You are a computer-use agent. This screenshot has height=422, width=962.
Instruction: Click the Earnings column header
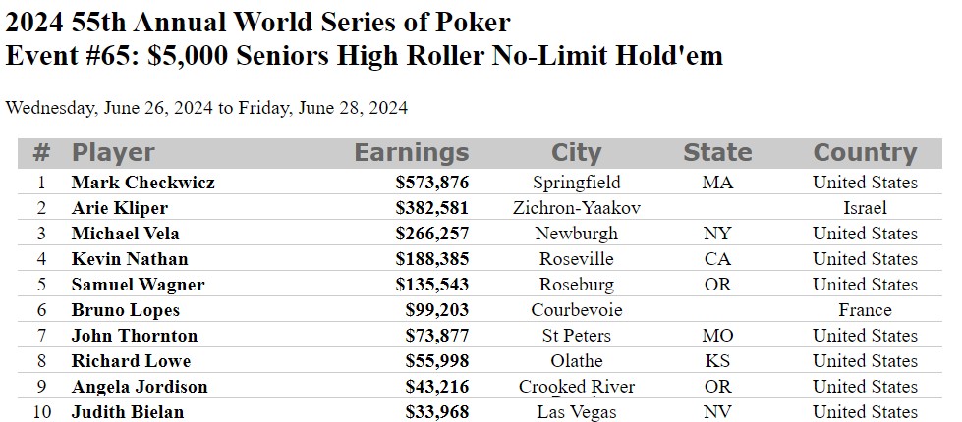pos(412,152)
